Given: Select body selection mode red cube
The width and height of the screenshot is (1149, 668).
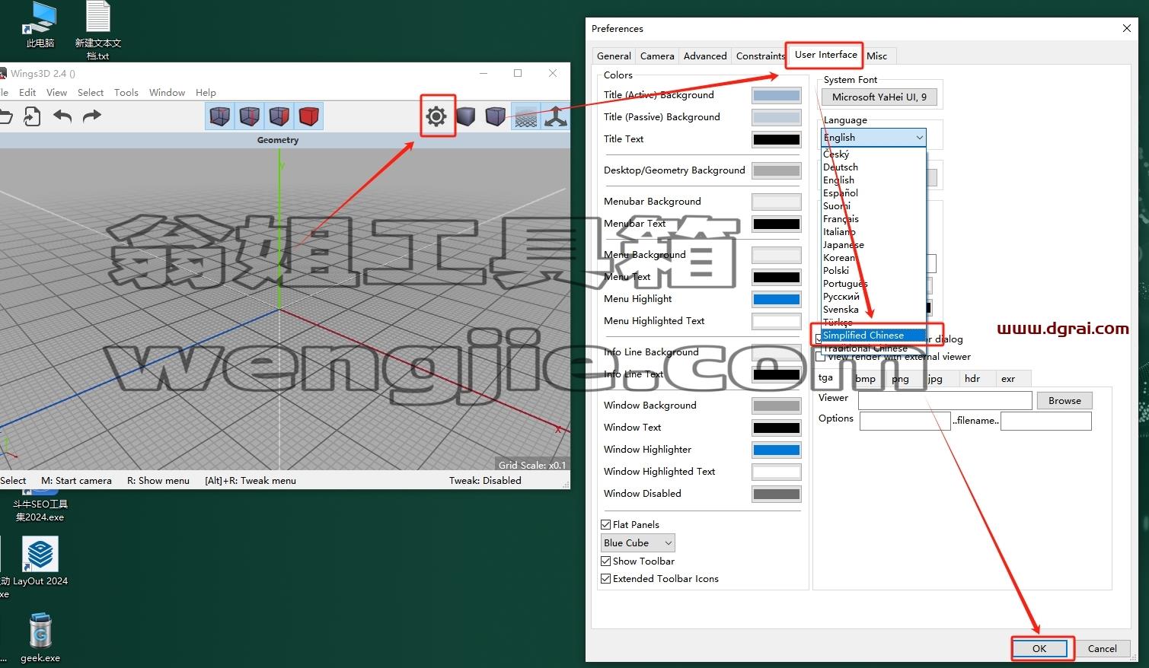Looking at the screenshot, I should pyautogui.click(x=308, y=116).
